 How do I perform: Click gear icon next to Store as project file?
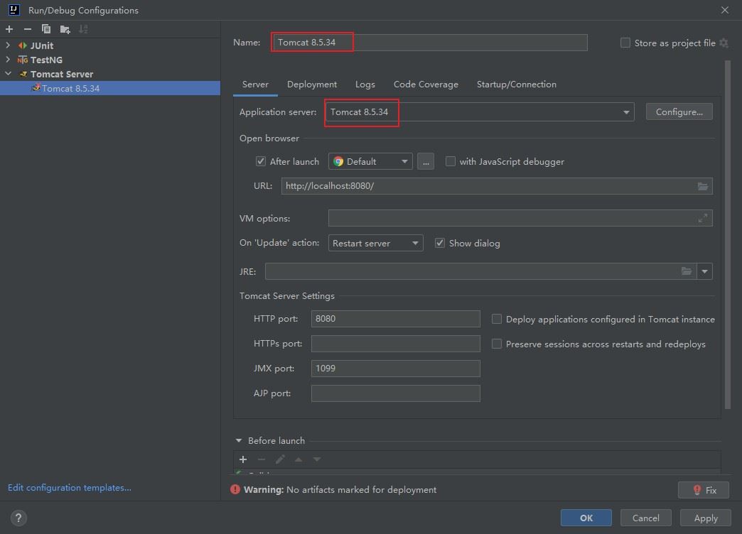coord(724,43)
